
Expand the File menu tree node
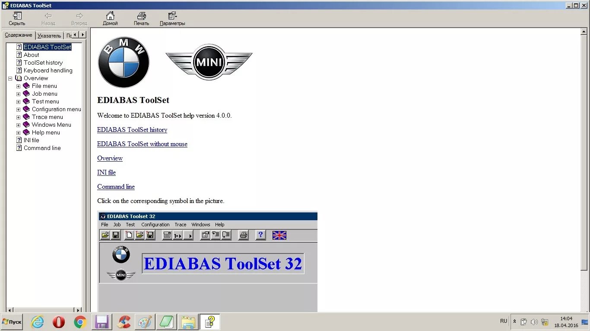click(x=18, y=86)
